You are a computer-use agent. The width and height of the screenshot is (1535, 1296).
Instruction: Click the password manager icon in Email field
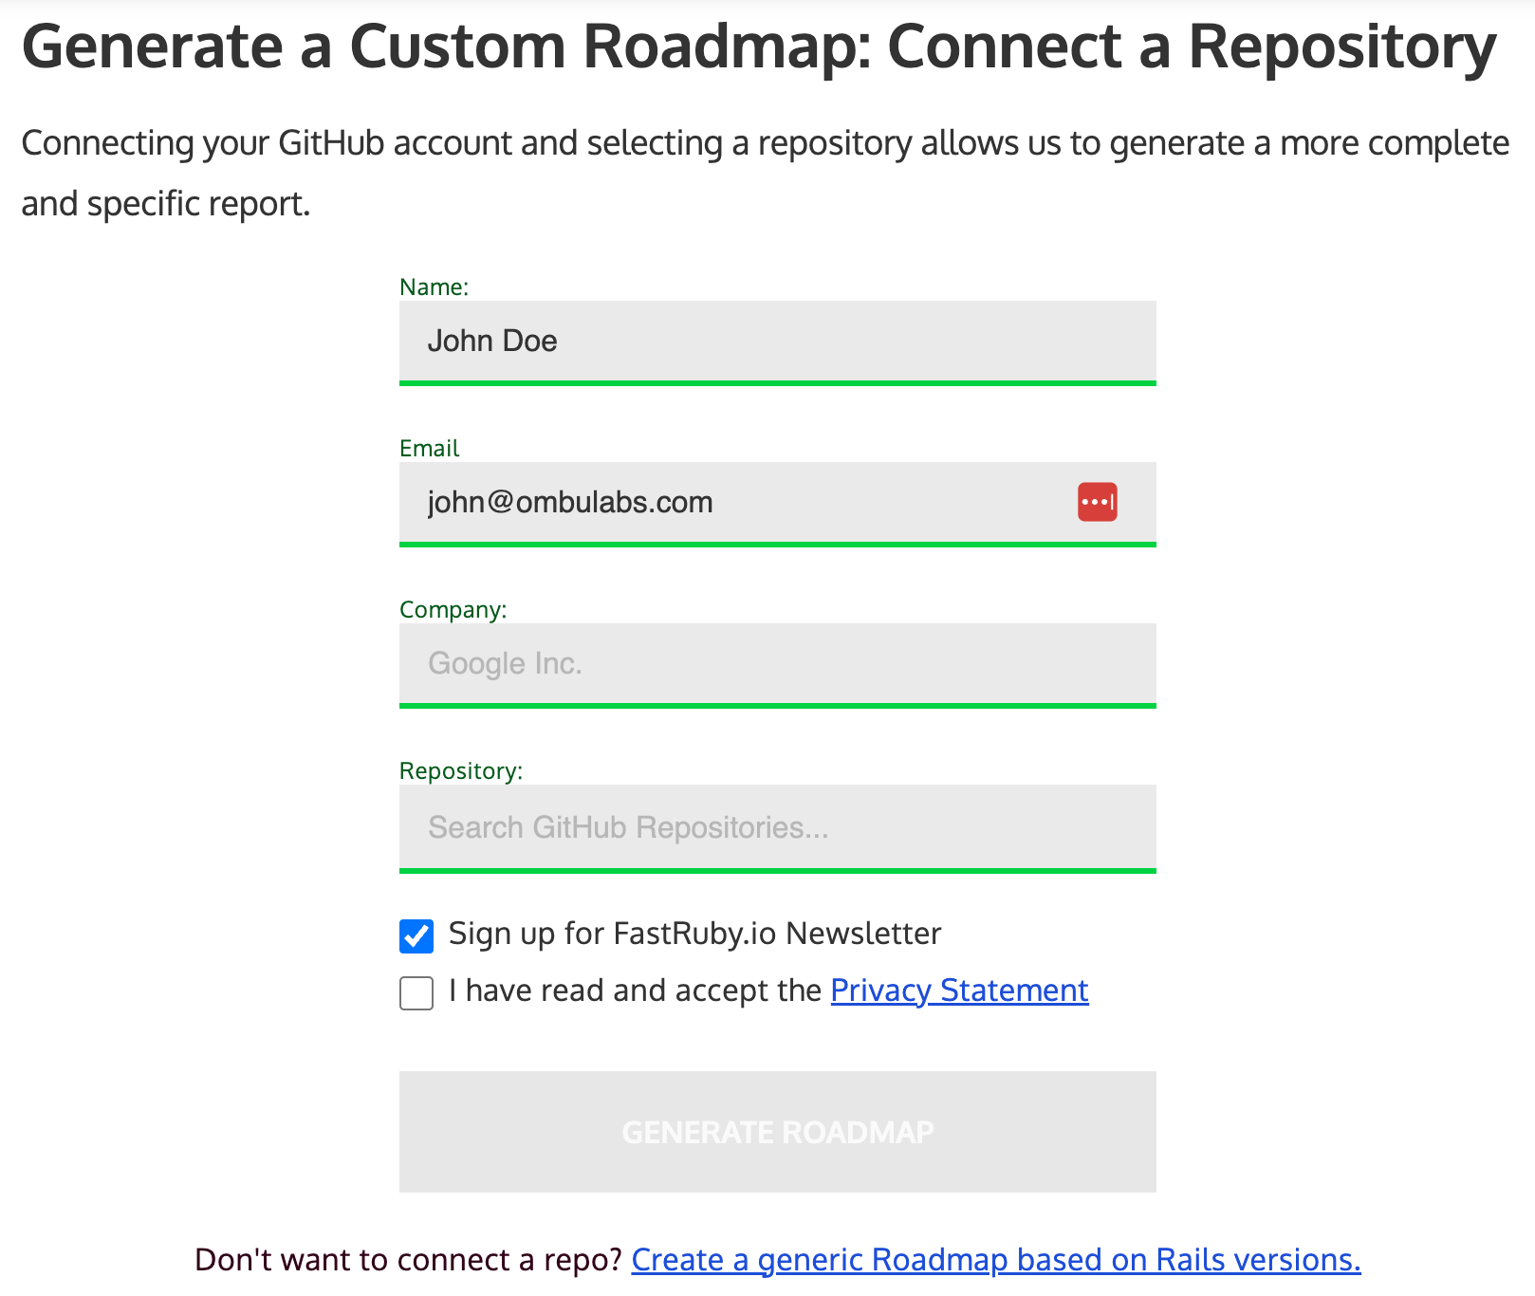coord(1096,502)
